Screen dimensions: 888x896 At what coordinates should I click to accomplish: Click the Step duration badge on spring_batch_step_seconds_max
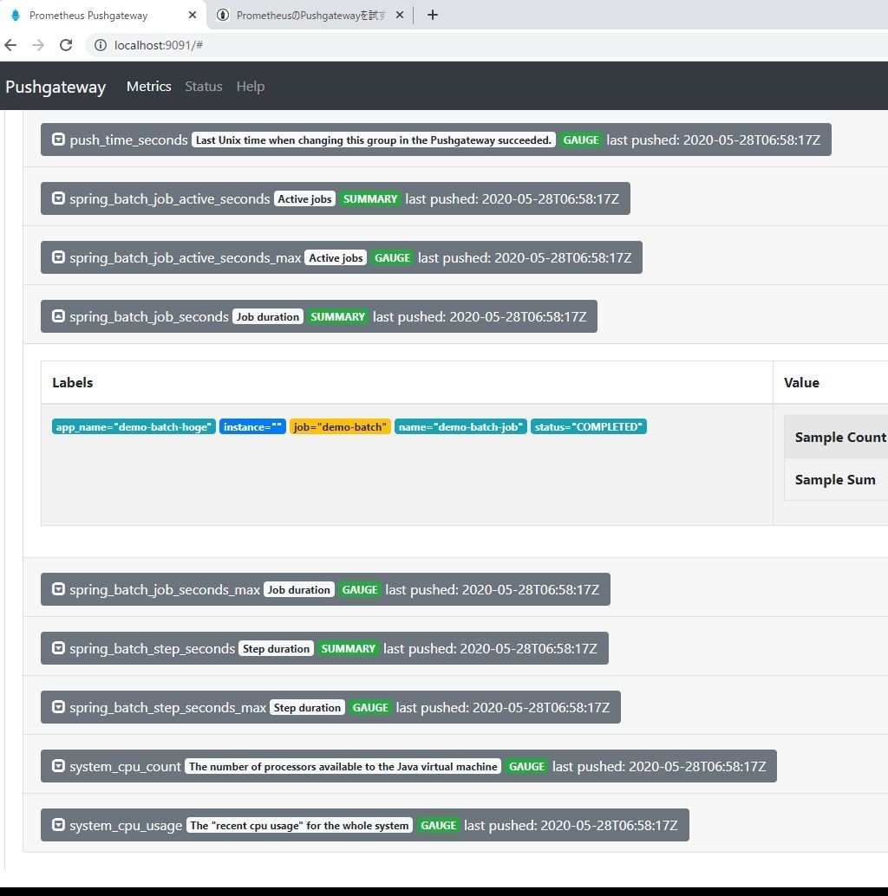click(x=307, y=707)
